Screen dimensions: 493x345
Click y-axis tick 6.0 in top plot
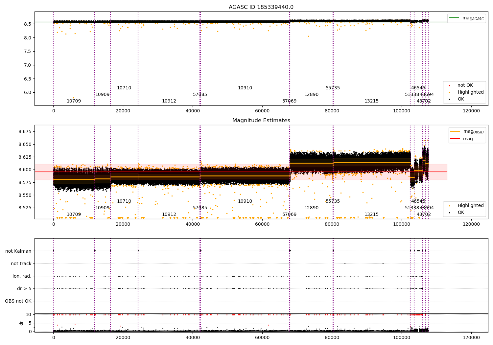click(x=28, y=92)
